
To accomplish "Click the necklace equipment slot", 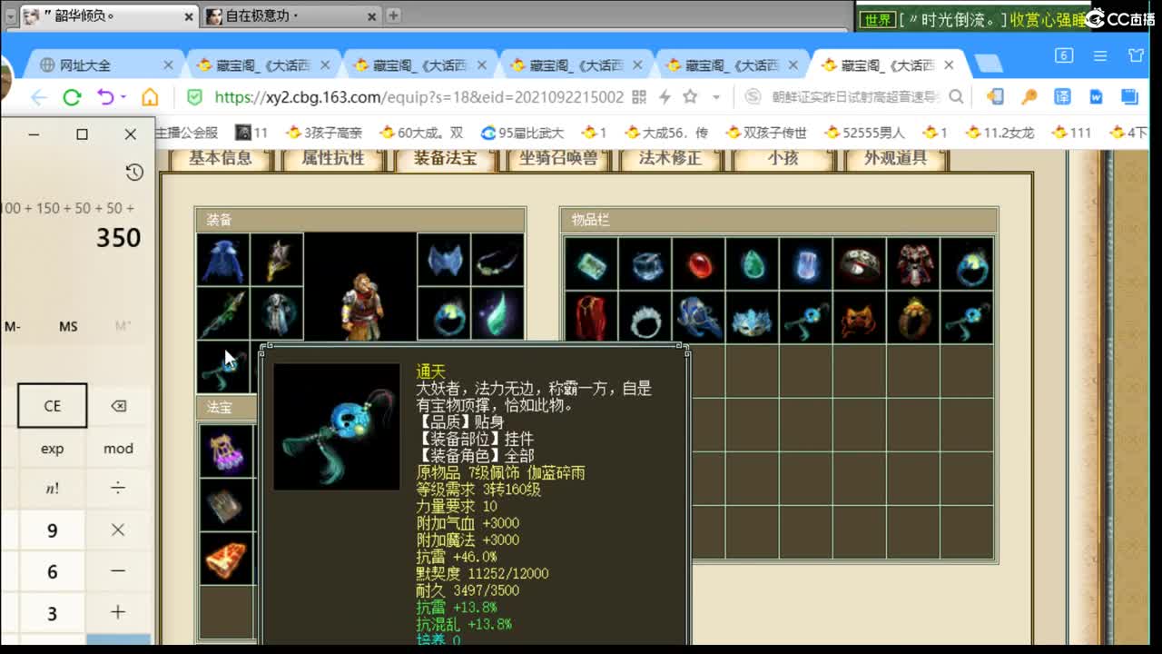I will 497,261.
